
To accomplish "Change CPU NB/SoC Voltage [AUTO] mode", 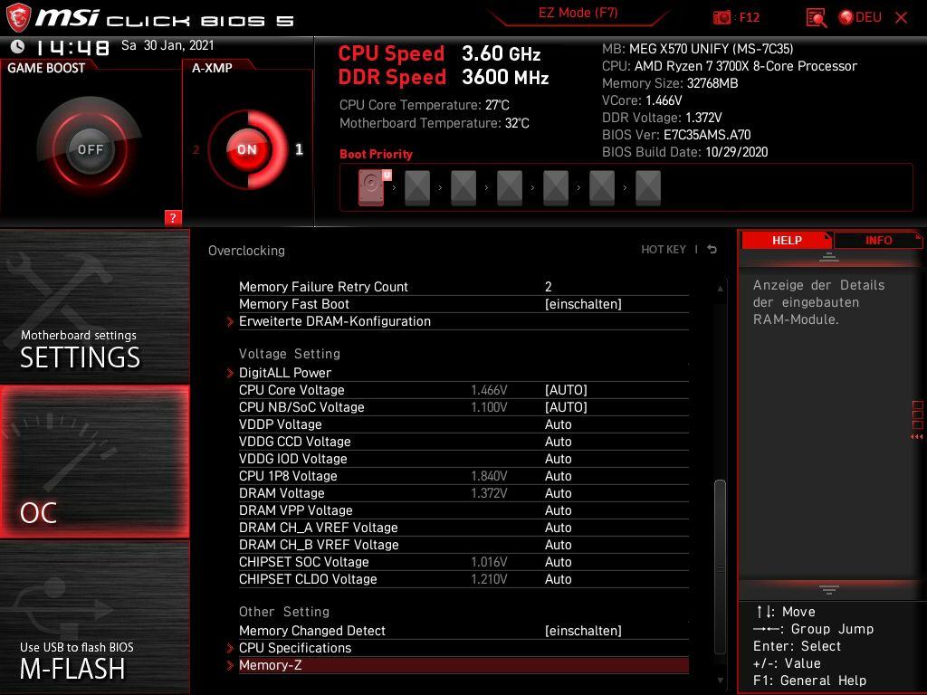I will tap(566, 407).
